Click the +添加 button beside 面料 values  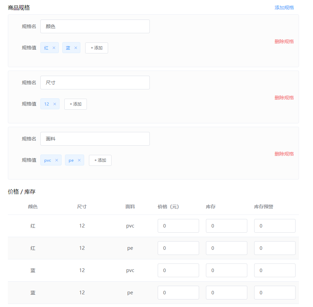pyautogui.click(x=100, y=160)
